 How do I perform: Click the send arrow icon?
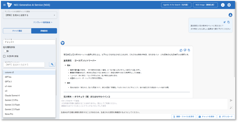click(x=231, y=100)
